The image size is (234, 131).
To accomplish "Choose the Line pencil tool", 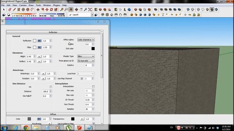I will click(x=14, y=10).
